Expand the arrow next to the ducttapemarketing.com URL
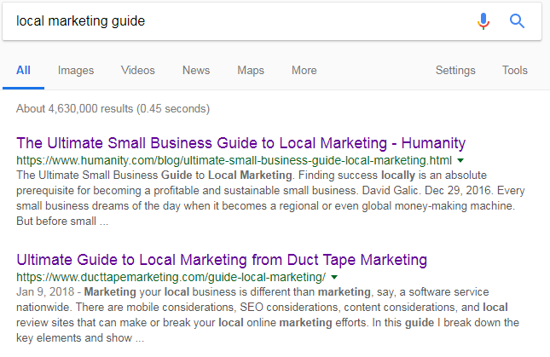The height and width of the screenshot is (357, 550). point(334,277)
